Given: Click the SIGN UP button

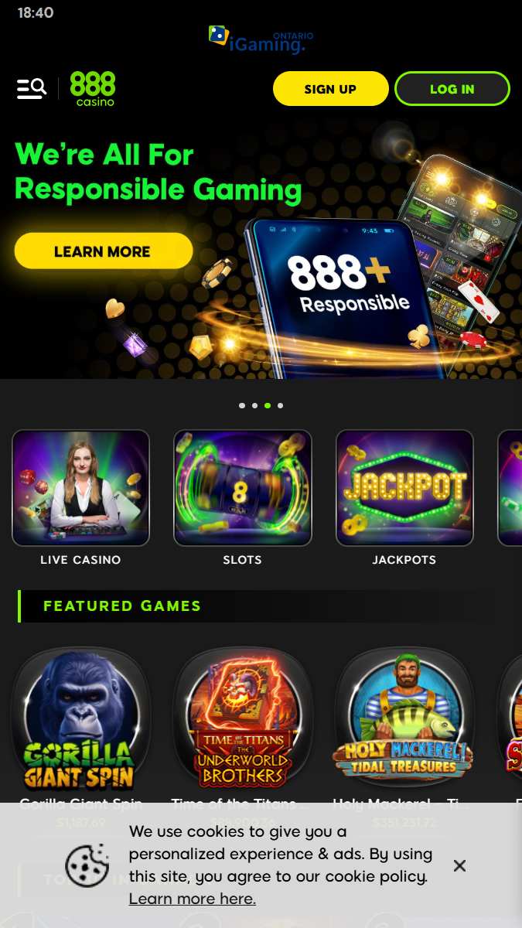Looking at the screenshot, I should pos(330,89).
